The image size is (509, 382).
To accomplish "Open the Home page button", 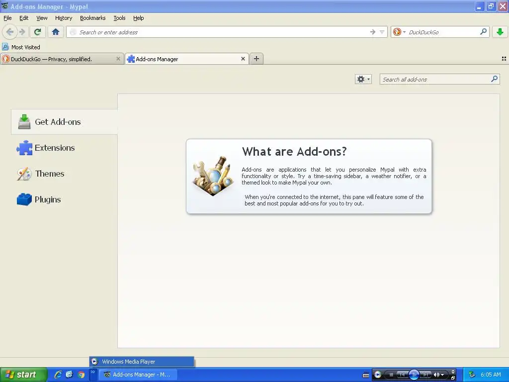I will coord(56,32).
